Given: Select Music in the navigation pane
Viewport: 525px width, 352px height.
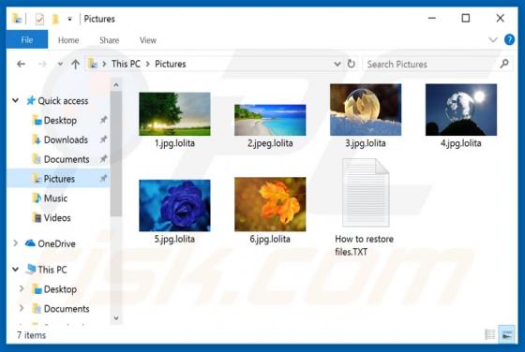Looking at the screenshot, I should (55, 198).
